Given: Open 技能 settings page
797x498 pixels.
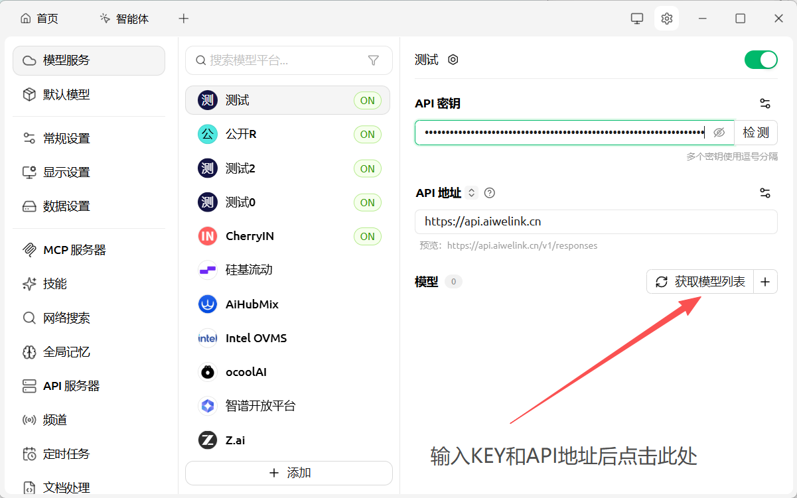Looking at the screenshot, I should 89,284.
